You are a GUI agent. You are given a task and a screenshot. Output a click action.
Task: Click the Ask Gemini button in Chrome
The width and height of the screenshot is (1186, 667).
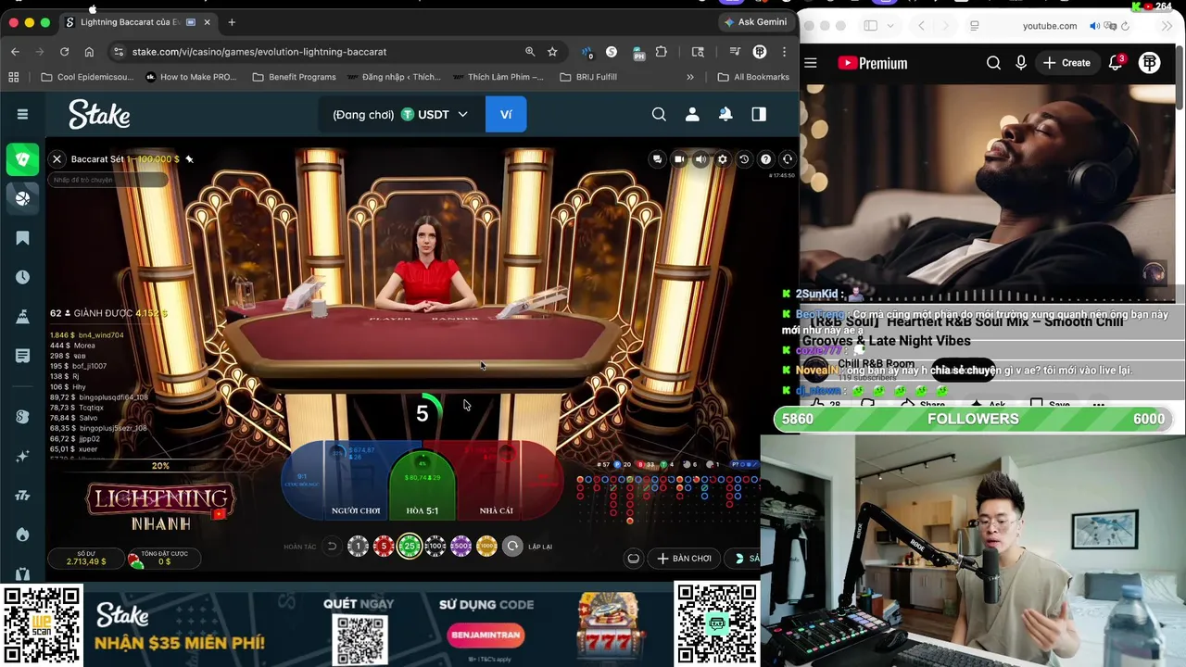click(x=756, y=22)
